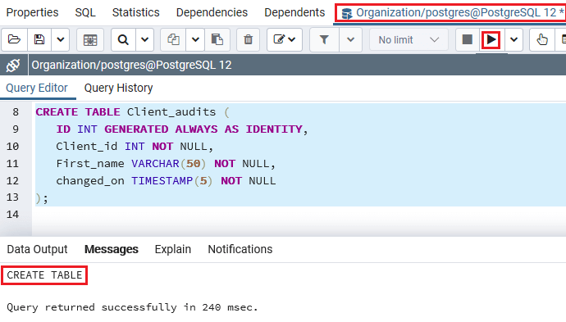The width and height of the screenshot is (566, 322).
Task: Expand the Filter options dropdown arrow
Action: tap(350, 39)
